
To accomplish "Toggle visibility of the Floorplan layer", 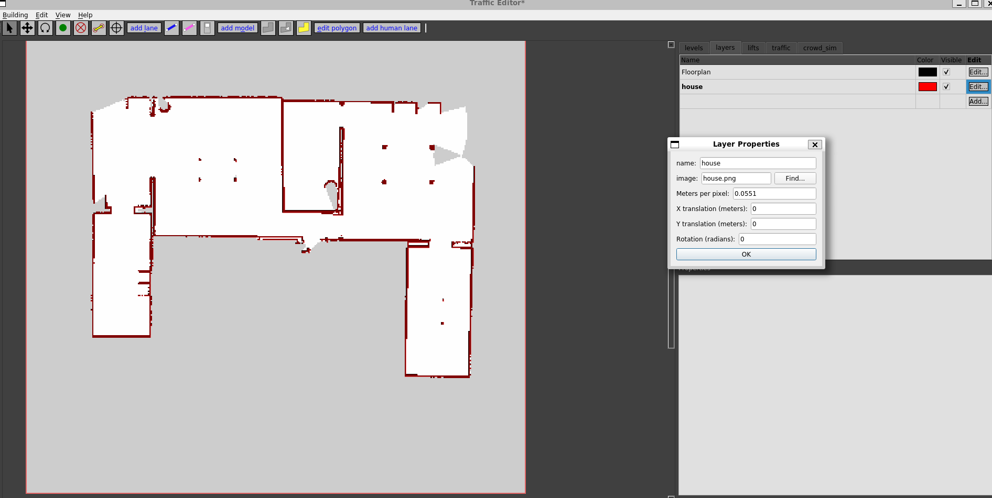I will pyautogui.click(x=946, y=72).
